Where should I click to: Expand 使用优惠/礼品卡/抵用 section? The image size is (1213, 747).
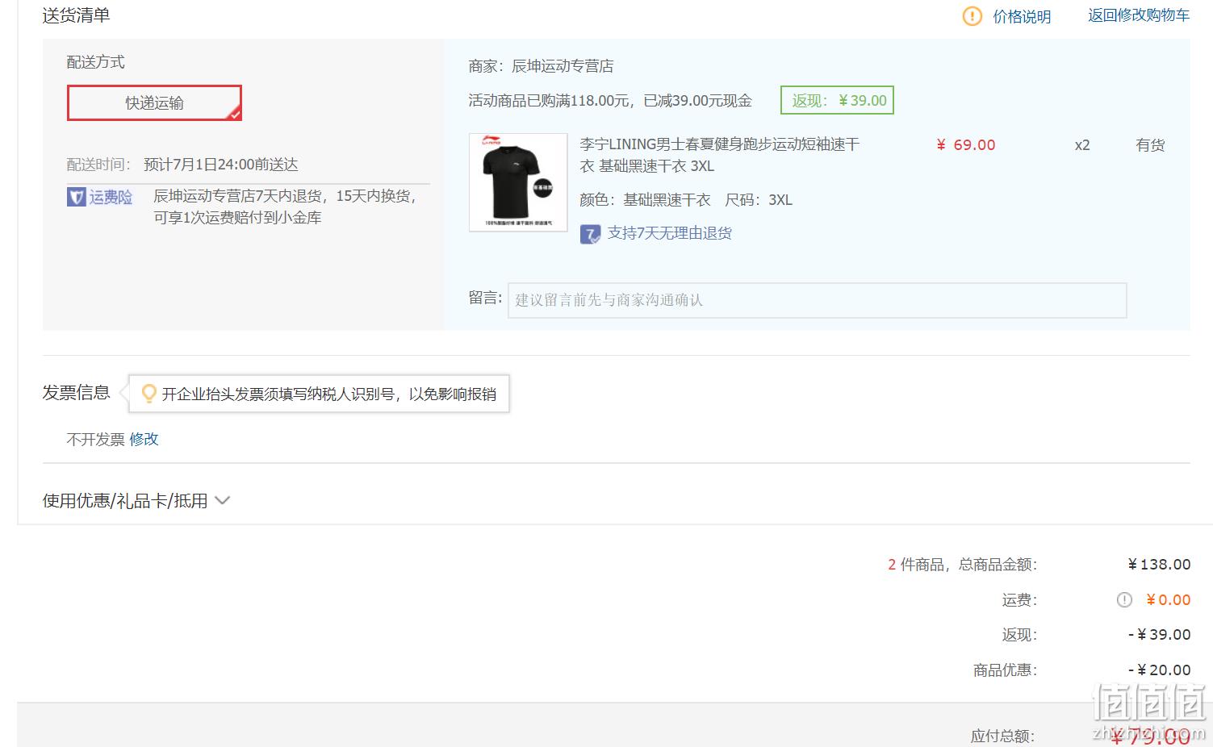136,500
